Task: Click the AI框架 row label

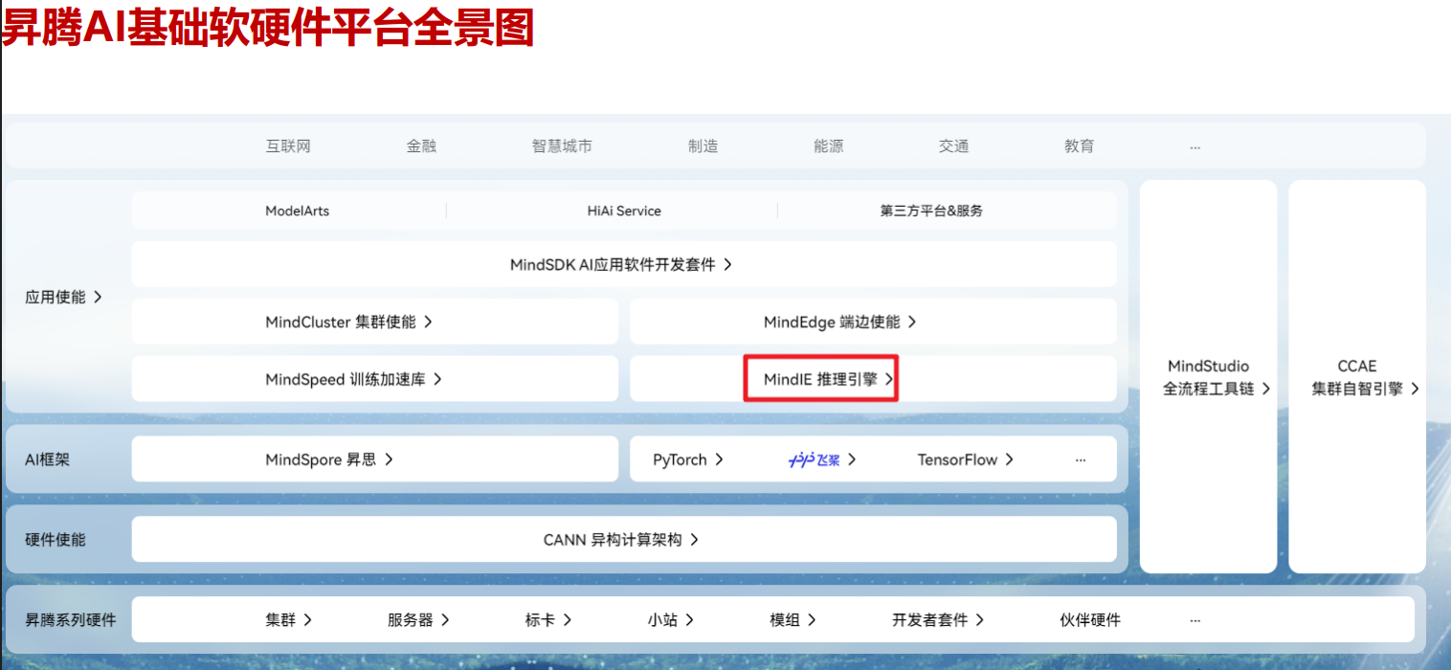Action: coord(48,459)
